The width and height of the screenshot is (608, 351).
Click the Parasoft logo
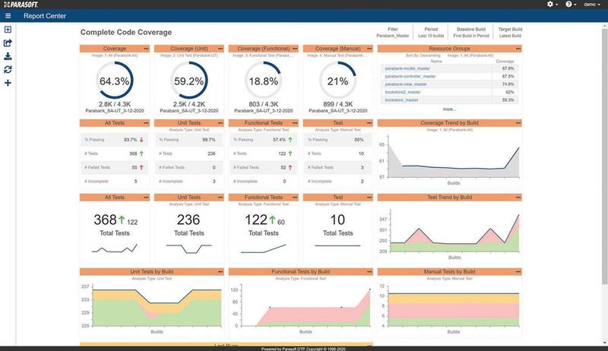pos(21,5)
